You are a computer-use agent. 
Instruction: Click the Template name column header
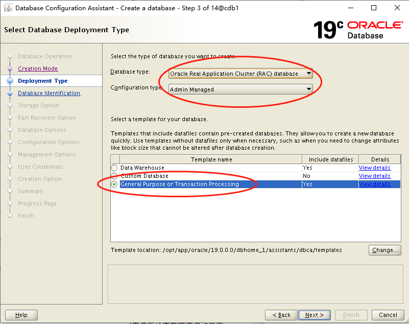pos(211,159)
